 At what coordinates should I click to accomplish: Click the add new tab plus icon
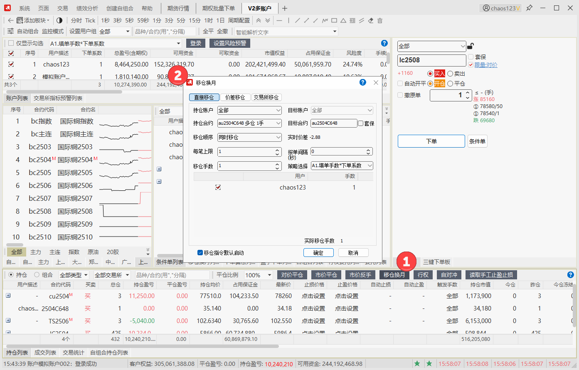point(285,8)
